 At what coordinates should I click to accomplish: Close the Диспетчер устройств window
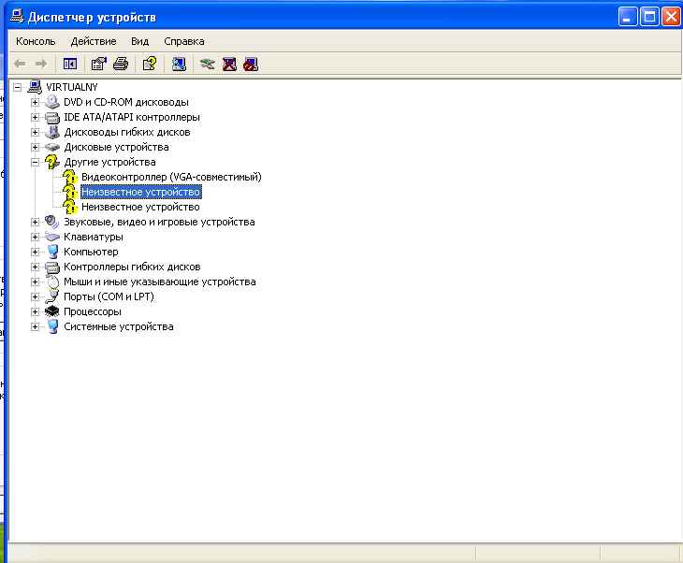tap(671, 17)
